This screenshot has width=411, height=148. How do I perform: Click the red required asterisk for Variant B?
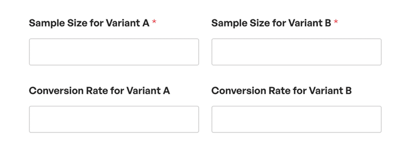point(336,22)
